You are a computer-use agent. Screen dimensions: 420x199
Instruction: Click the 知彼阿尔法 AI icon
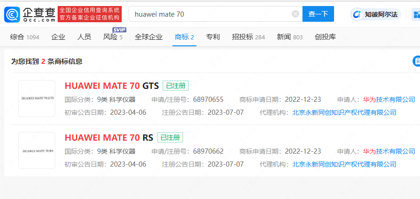pyautogui.click(x=356, y=14)
